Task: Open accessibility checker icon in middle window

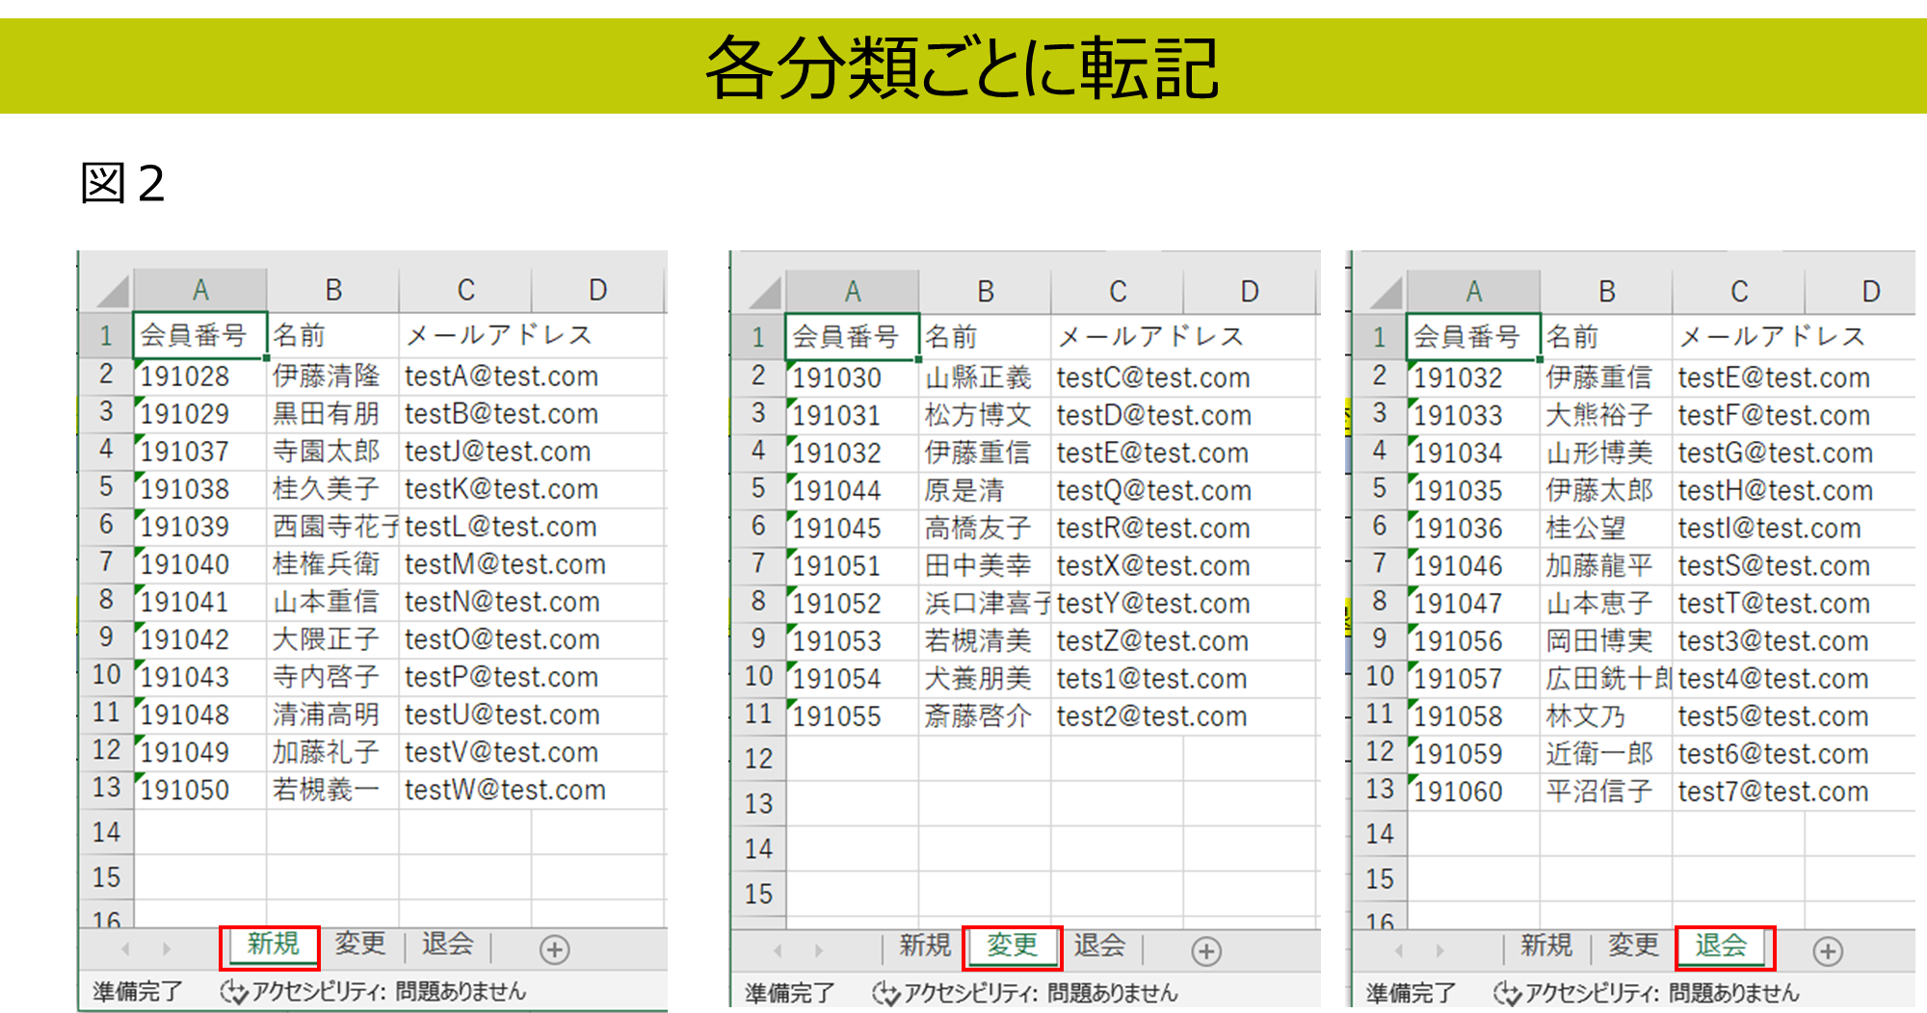Action: 886,993
